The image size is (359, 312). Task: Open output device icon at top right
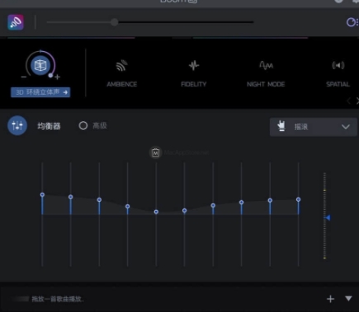click(352, 22)
